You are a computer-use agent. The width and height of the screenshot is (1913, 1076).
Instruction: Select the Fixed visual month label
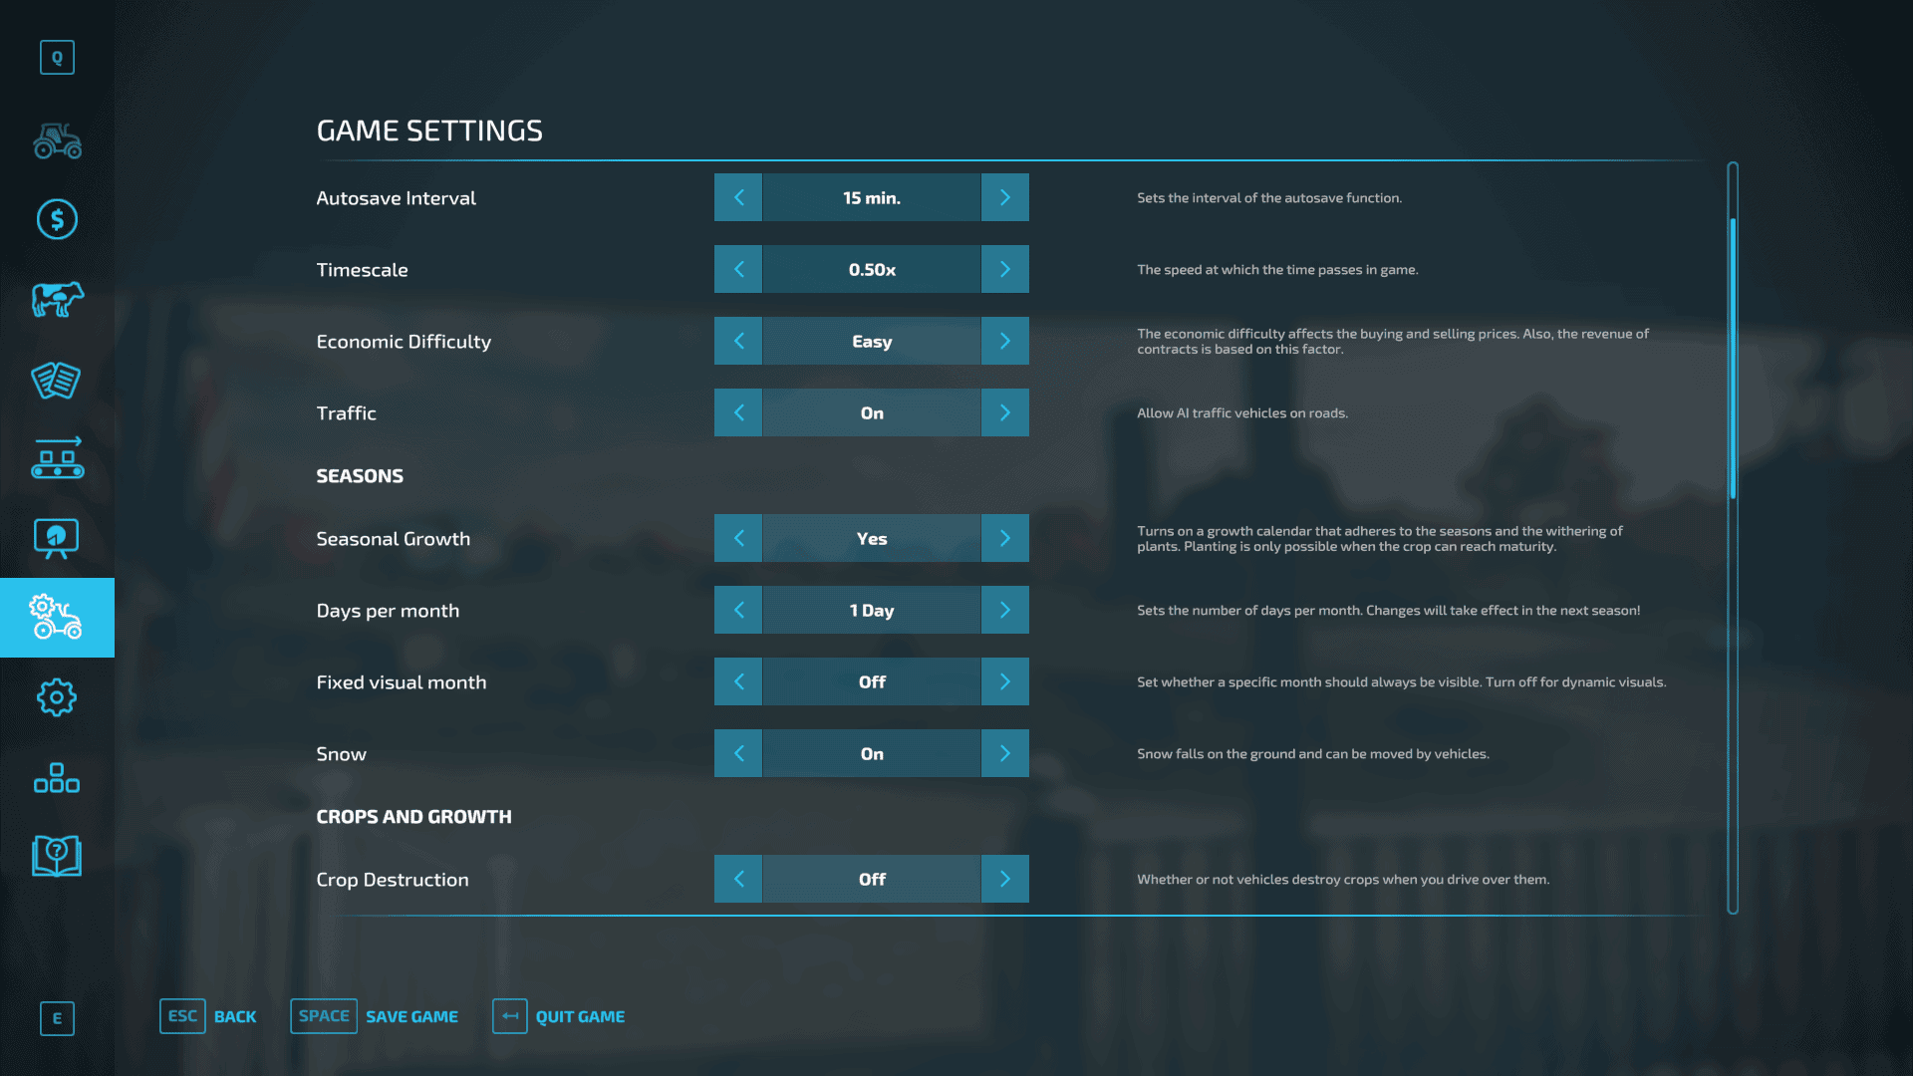click(x=401, y=682)
